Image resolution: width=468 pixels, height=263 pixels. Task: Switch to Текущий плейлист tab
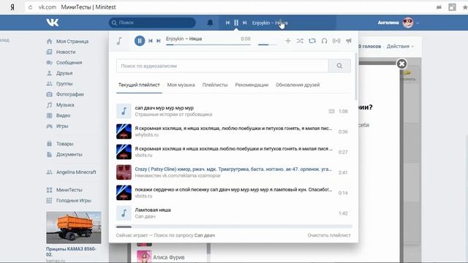click(139, 85)
